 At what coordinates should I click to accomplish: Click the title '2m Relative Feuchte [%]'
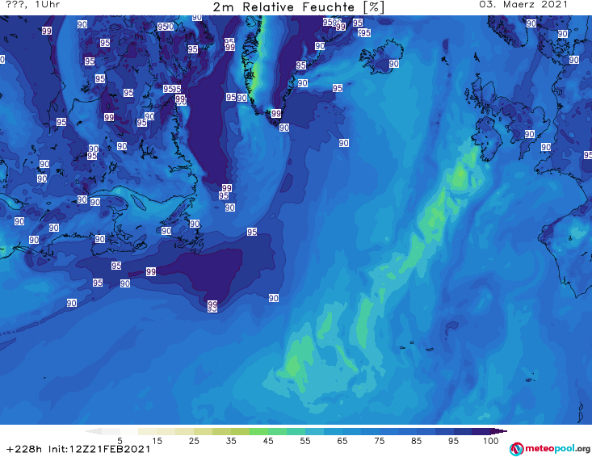click(x=298, y=7)
